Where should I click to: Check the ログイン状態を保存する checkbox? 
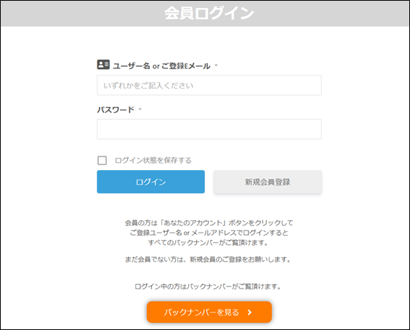pos(102,161)
